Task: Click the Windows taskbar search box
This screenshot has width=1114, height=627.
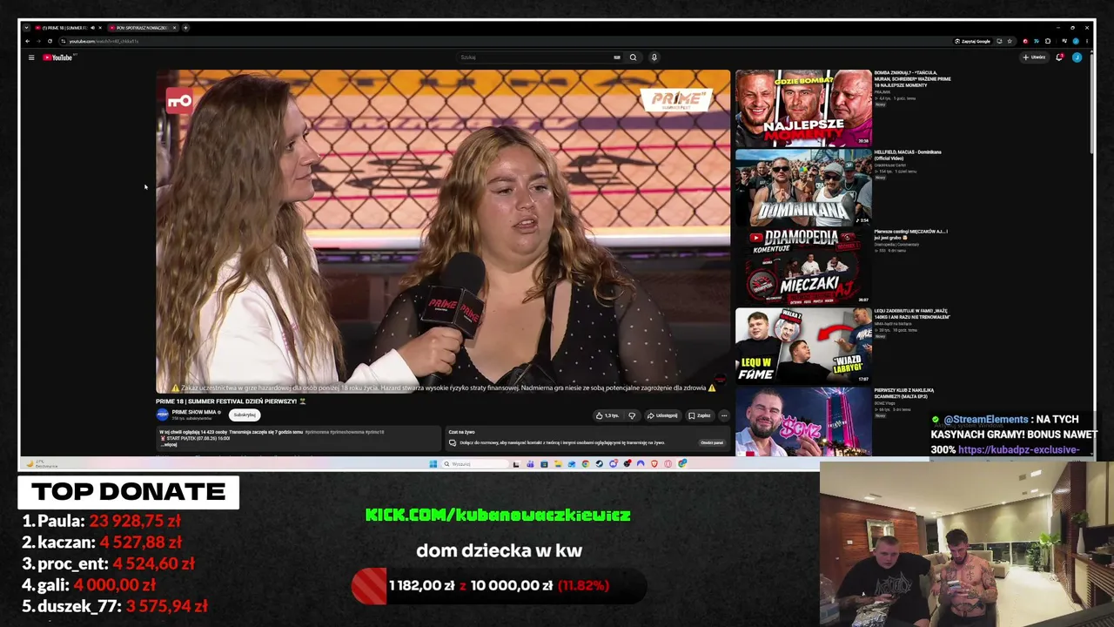Action: (476, 464)
